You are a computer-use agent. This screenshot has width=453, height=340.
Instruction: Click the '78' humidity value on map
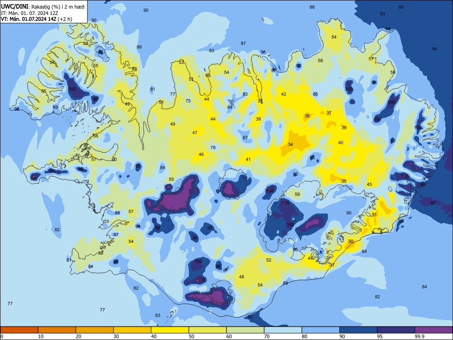[213, 147]
